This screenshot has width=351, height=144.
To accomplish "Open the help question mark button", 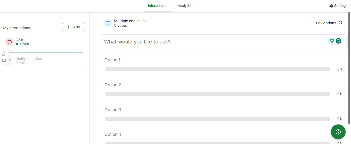I will point(338,132).
